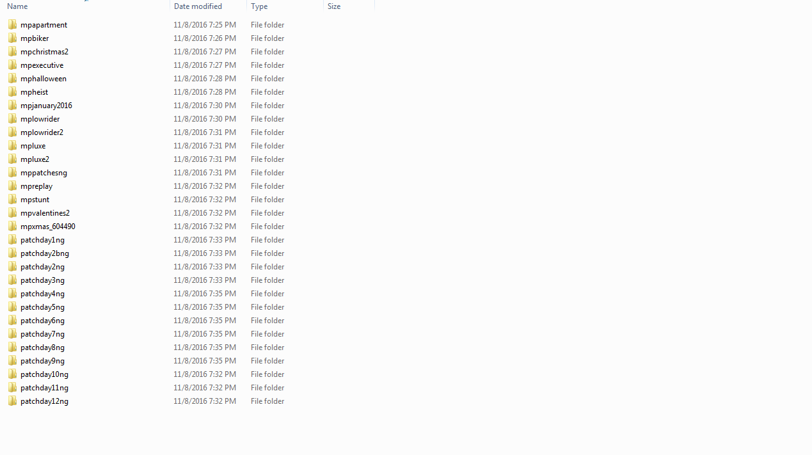Viewport: 812px width, 455px height.
Task: Select the mphalloween folder icon
Action: tap(13, 79)
